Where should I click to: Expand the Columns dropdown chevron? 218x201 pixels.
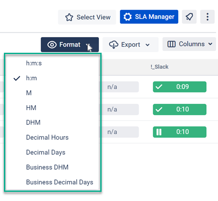point(210,44)
